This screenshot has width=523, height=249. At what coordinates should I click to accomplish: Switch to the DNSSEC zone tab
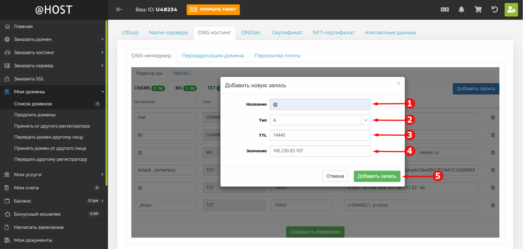point(182,73)
